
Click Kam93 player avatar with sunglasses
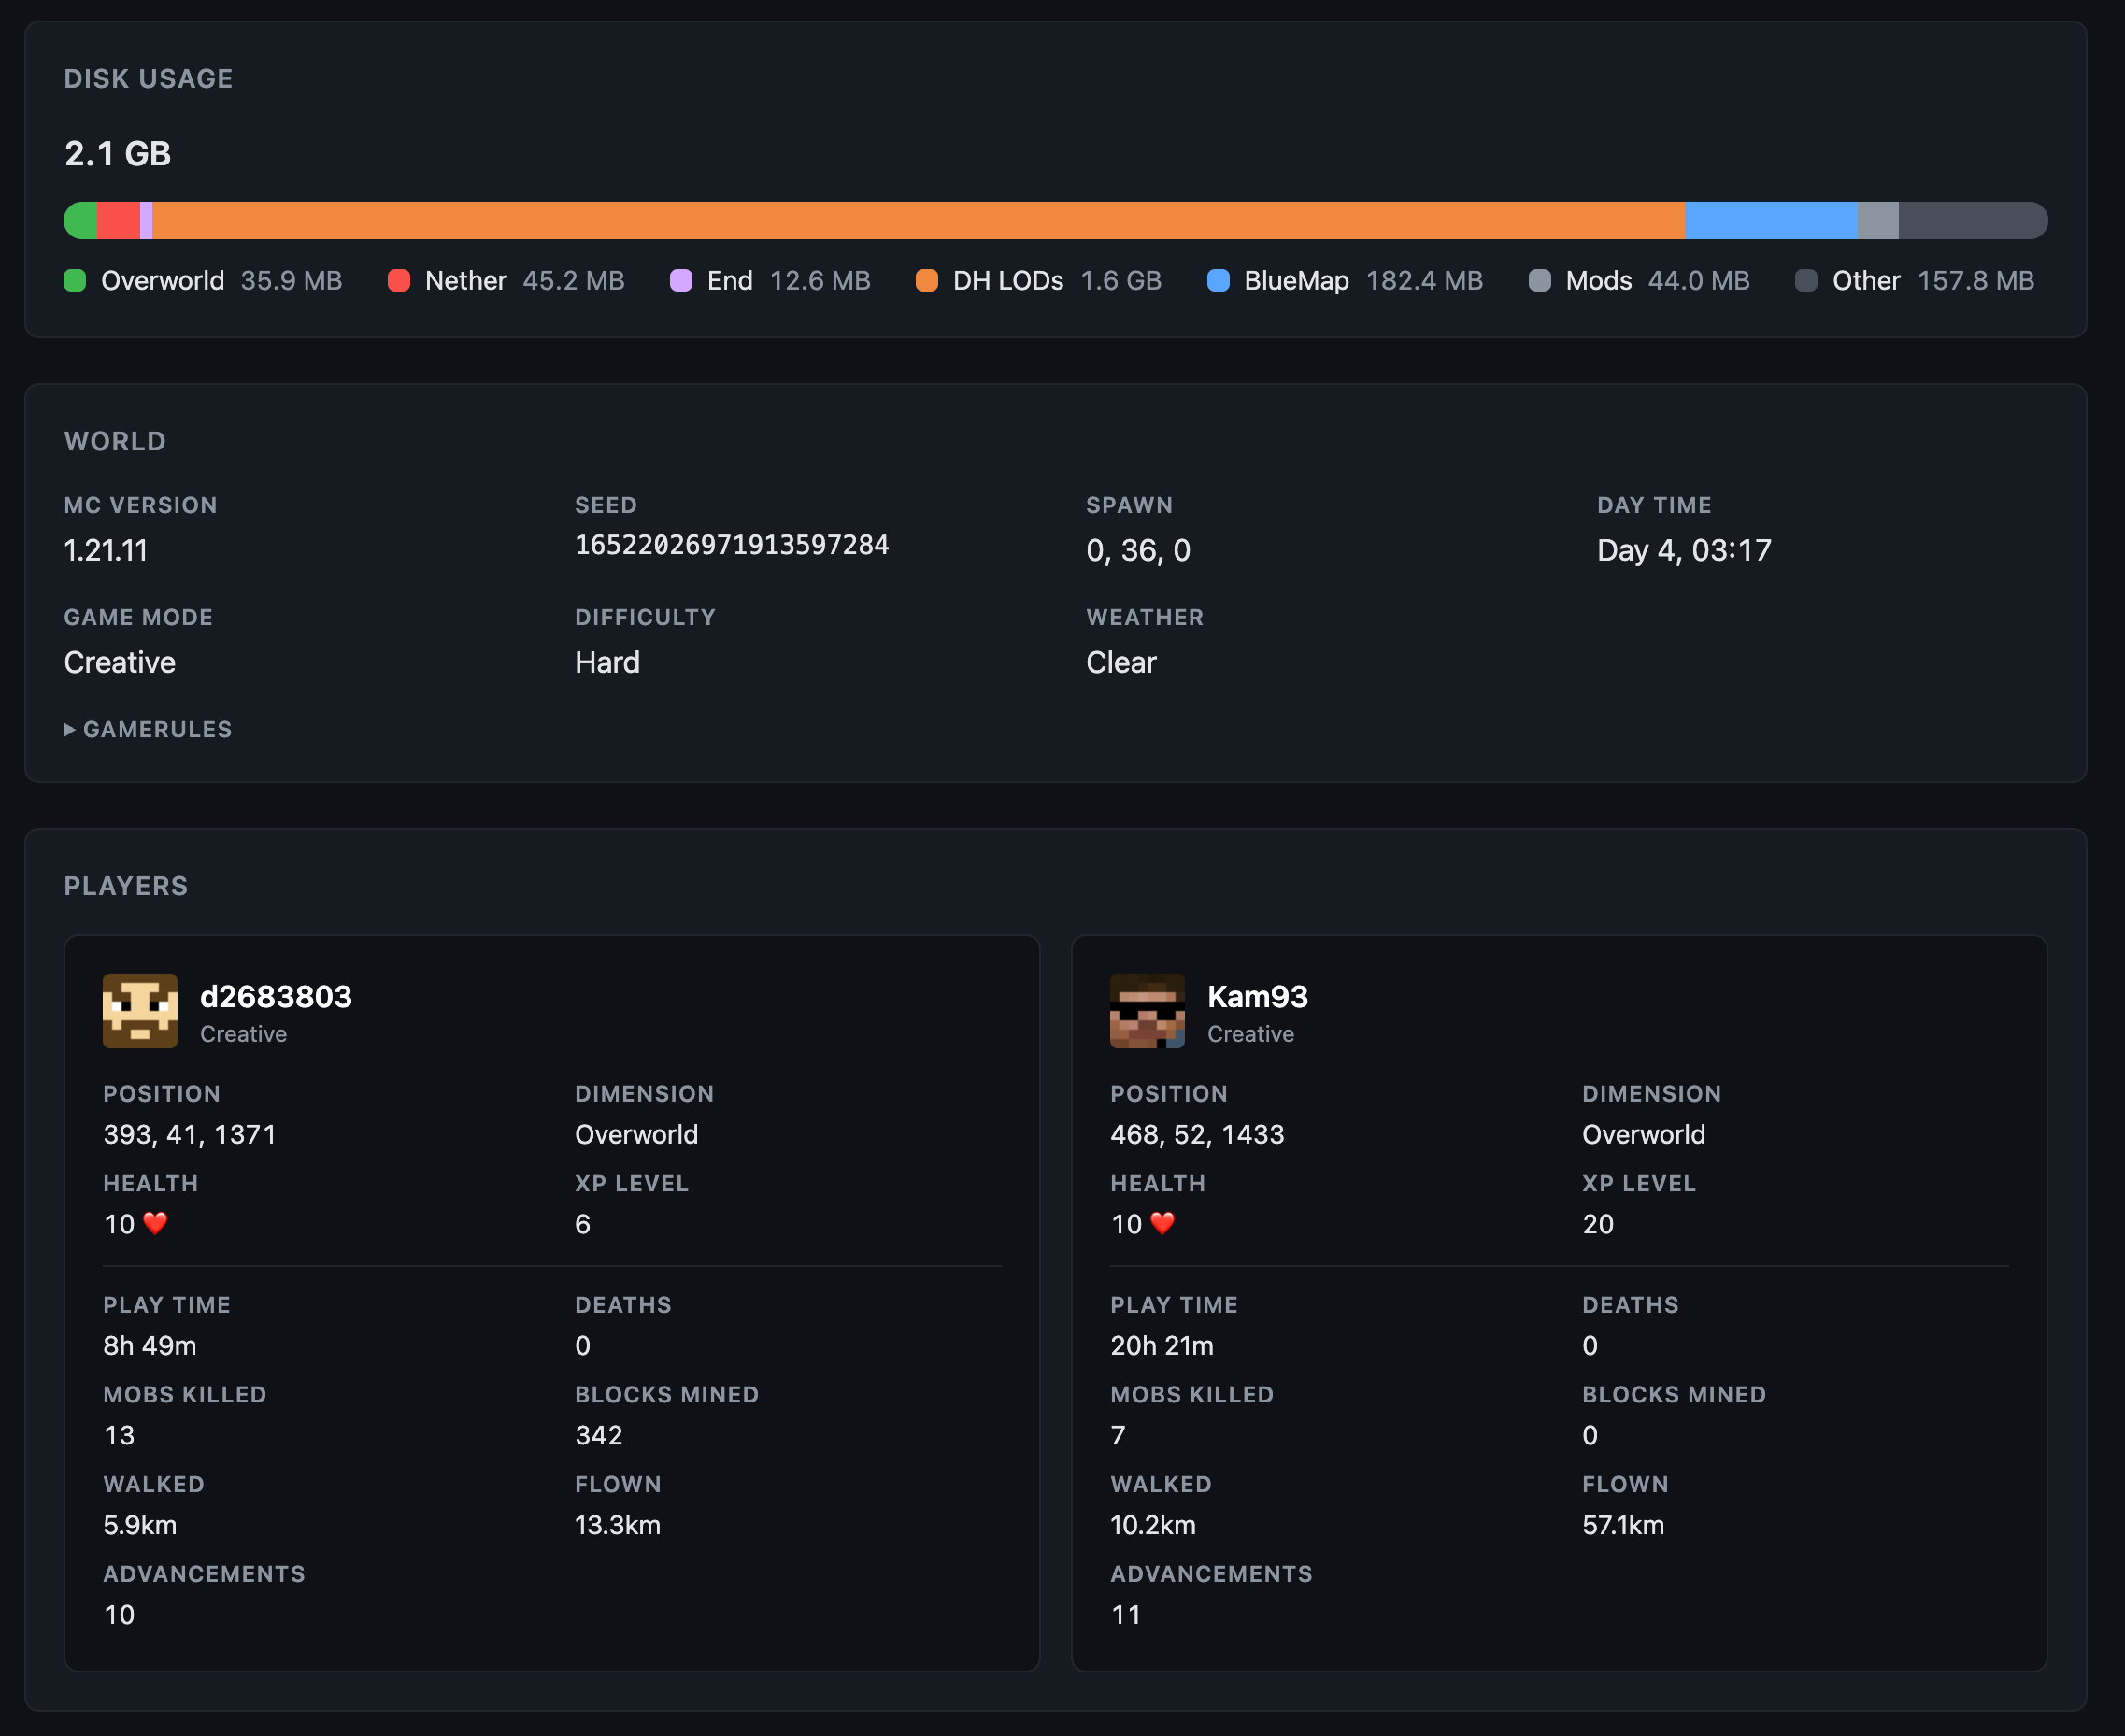coord(1147,1011)
